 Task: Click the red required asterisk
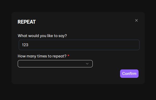68,56
